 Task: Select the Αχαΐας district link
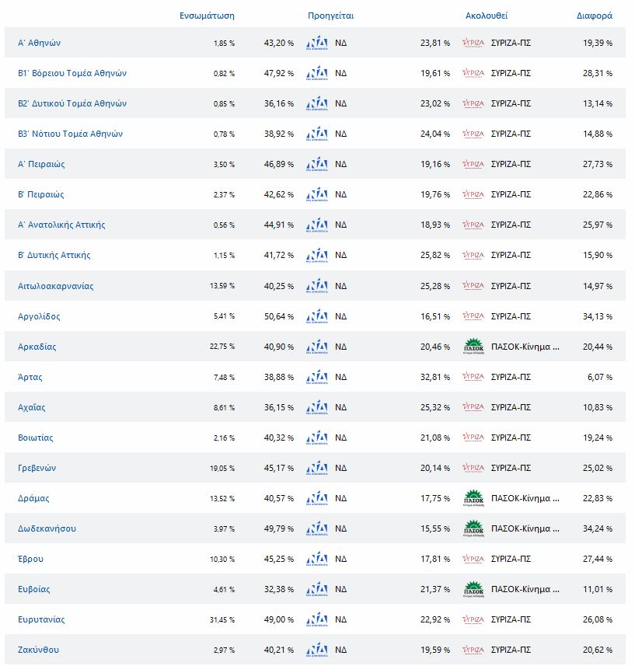click(32, 407)
